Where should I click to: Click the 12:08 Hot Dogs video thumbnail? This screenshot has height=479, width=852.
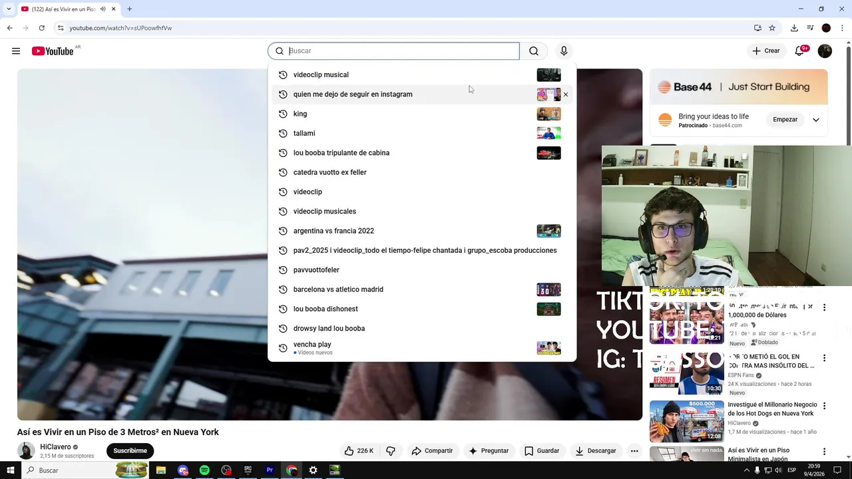(x=686, y=421)
